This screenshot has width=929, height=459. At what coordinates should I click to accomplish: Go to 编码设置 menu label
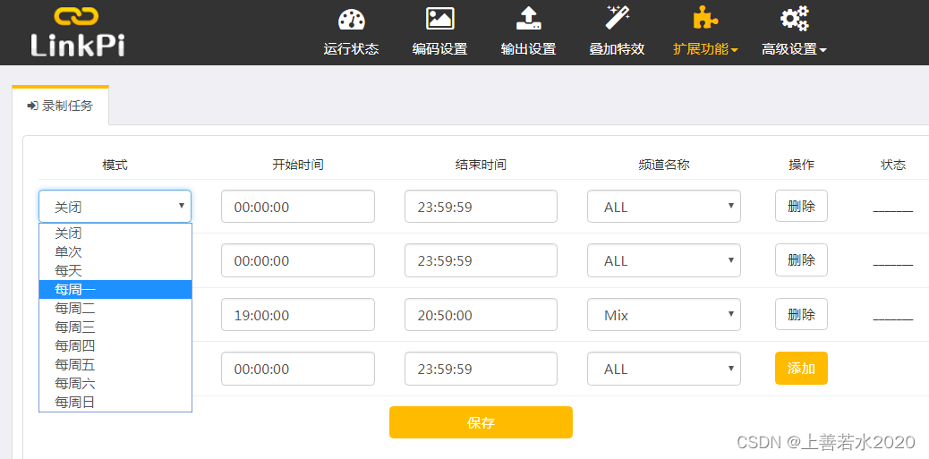[x=439, y=49]
